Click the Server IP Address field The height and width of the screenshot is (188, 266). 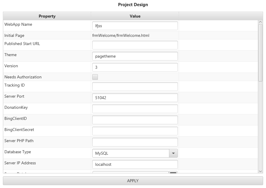tap(135, 164)
